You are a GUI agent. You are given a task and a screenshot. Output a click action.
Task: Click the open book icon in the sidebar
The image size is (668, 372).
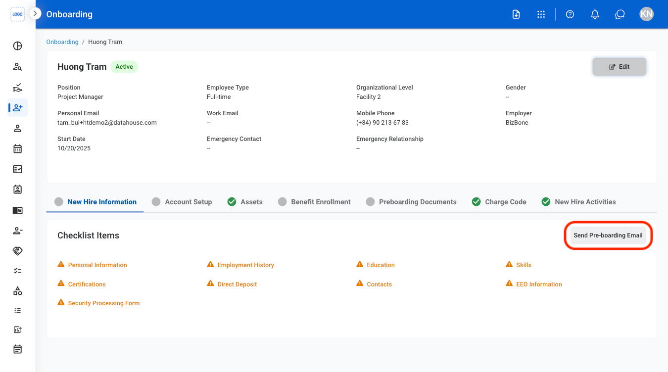[17, 210]
